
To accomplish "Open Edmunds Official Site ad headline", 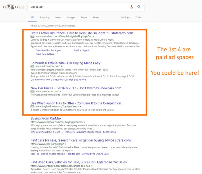I will [65, 63].
